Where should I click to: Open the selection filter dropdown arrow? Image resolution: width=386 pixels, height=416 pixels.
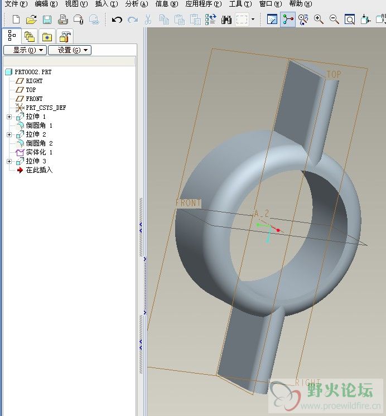[x=253, y=20]
